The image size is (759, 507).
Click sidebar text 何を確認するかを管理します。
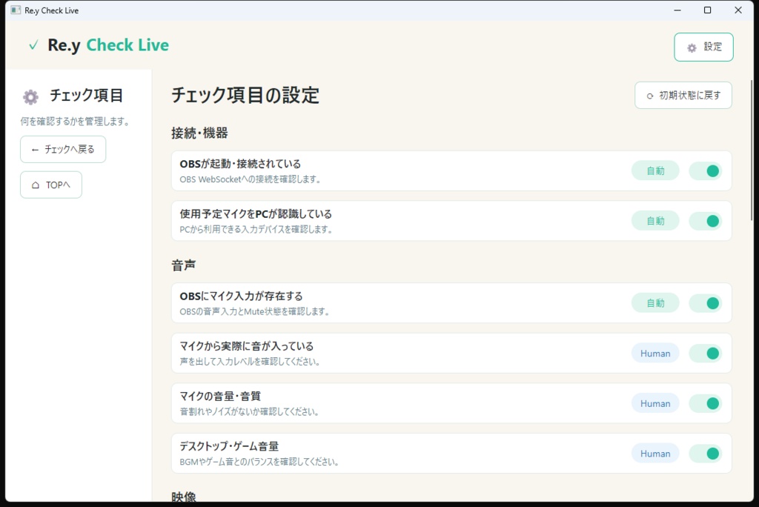tap(76, 122)
